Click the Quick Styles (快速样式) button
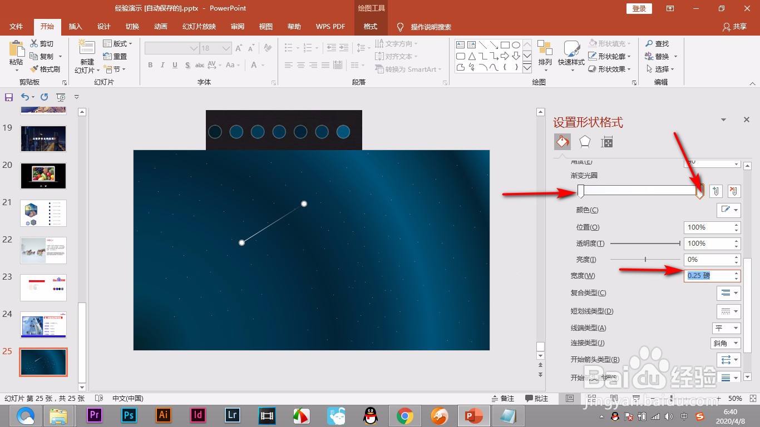Image resolution: width=760 pixels, height=427 pixels. point(571,56)
